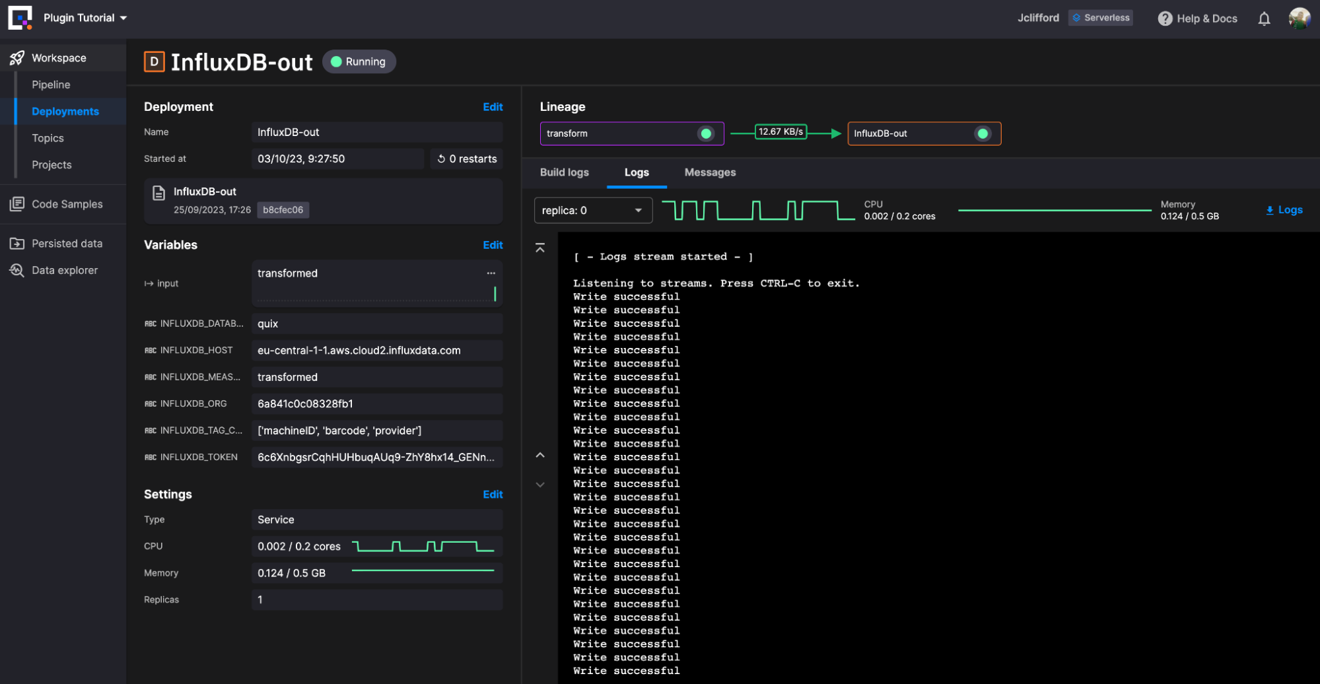Switch to the Messages tab
This screenshot has width=1320, height=684.
tap(710, 172)
